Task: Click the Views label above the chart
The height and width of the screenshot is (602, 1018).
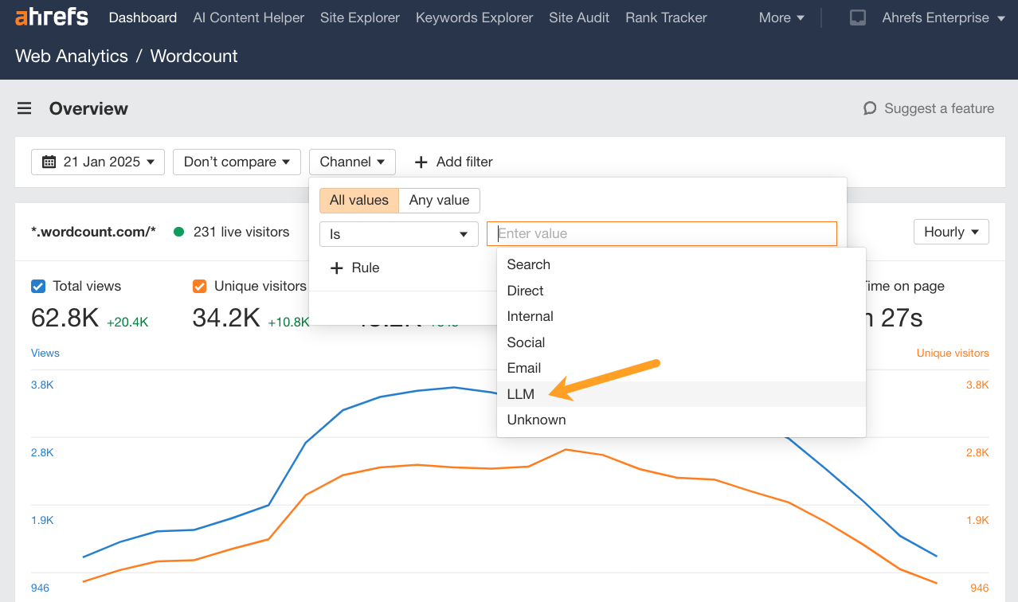Action: coord(45,353)
